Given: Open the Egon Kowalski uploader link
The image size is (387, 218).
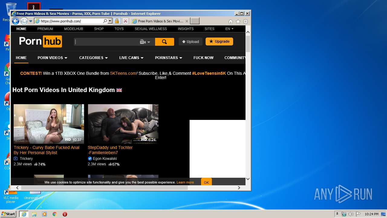Looking at the screenshot, I should pyautogui.click(x=105, y=159).
